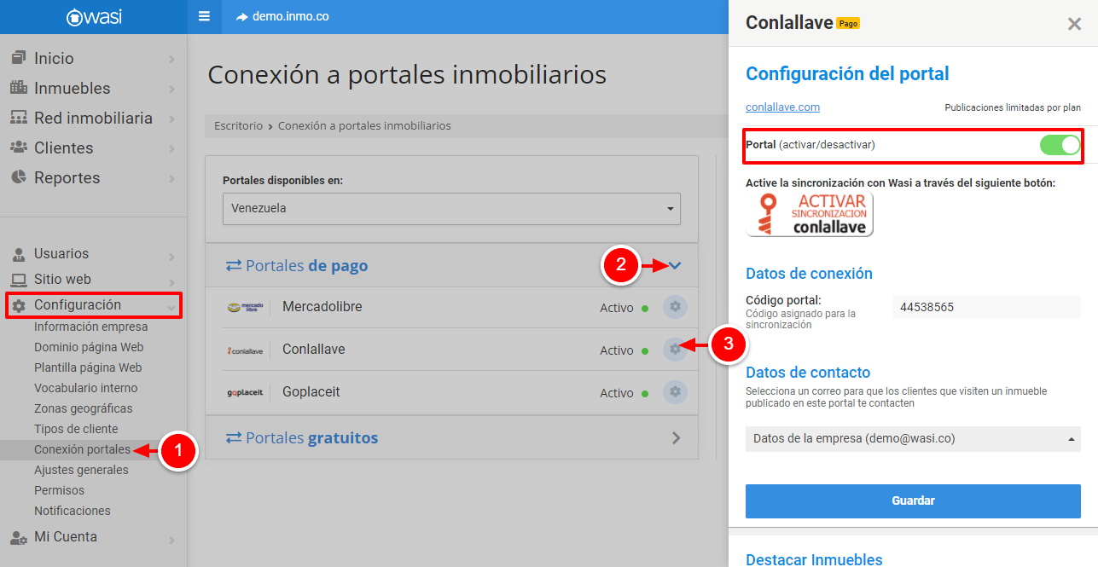Close the Conlallave configuration panel

tap(1074, 24)
